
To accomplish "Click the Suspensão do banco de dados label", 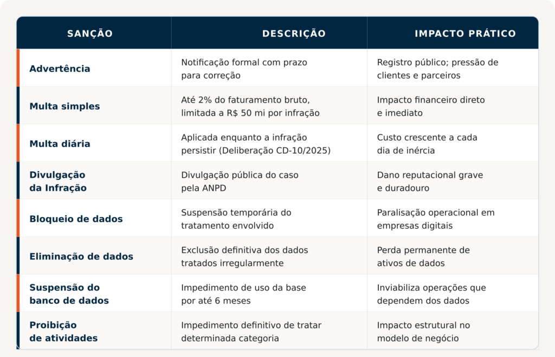I will tap(69, 294).
